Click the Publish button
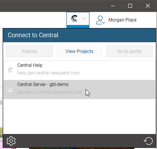Viewport: 157px width, 149px height. [x=30, y=51]
